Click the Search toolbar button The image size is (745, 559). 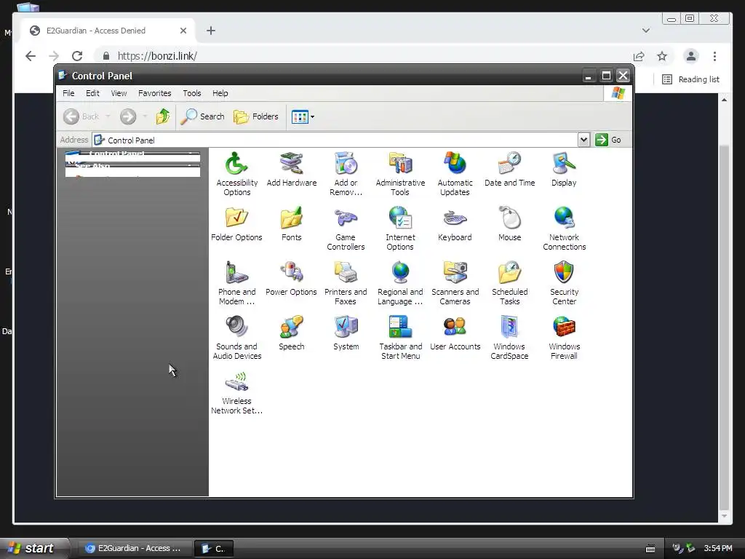(203, 116)
